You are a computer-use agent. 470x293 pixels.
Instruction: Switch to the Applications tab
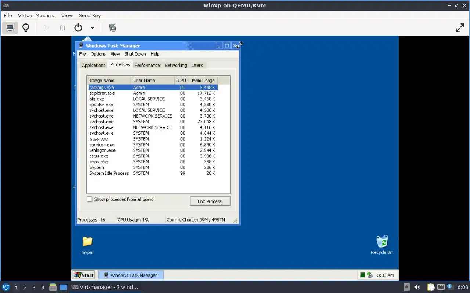pos(94,65)
